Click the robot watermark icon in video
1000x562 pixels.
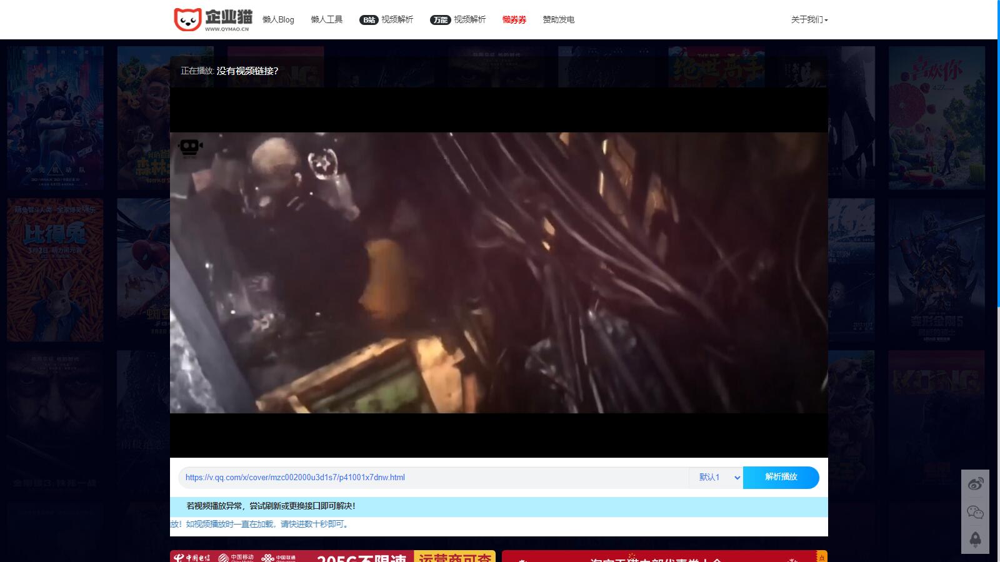(x=190, y=147)
